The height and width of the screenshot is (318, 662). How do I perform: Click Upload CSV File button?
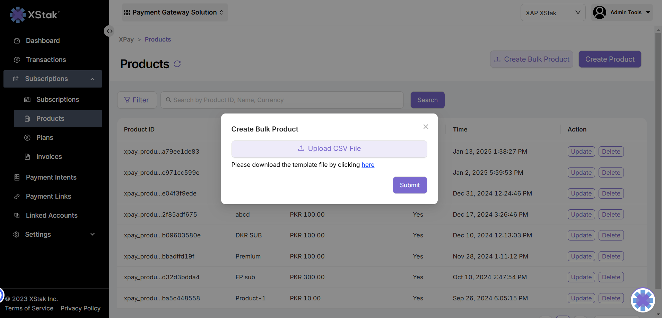tap(329, 149)
